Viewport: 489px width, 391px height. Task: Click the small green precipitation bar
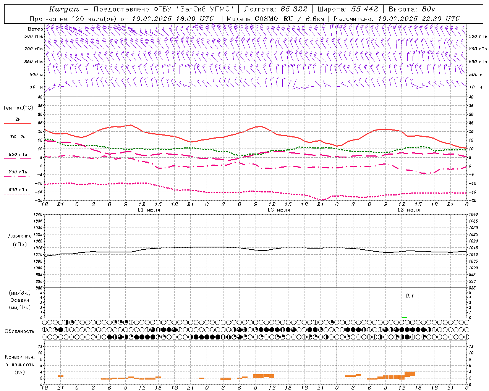point(404,317)
